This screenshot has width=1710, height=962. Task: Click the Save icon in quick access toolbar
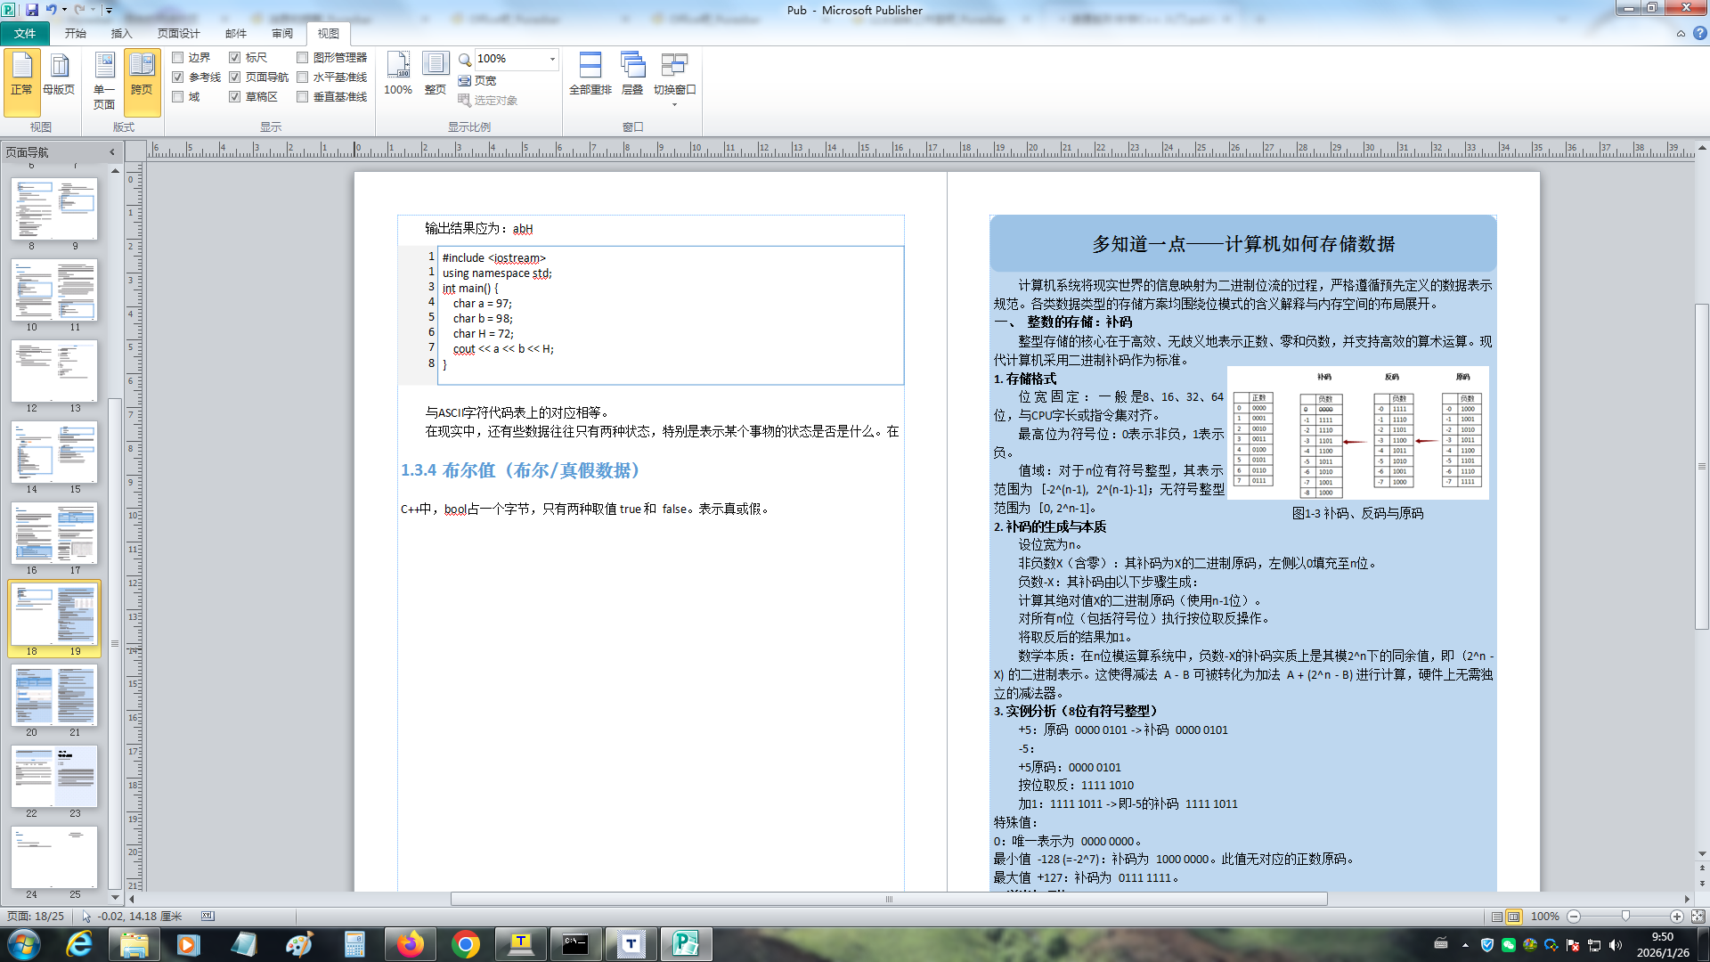click(32, 10)
